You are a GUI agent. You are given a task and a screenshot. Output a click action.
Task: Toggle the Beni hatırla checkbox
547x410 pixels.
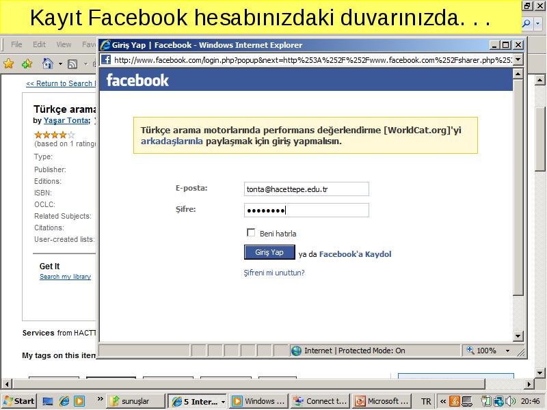tap(251, 232)
